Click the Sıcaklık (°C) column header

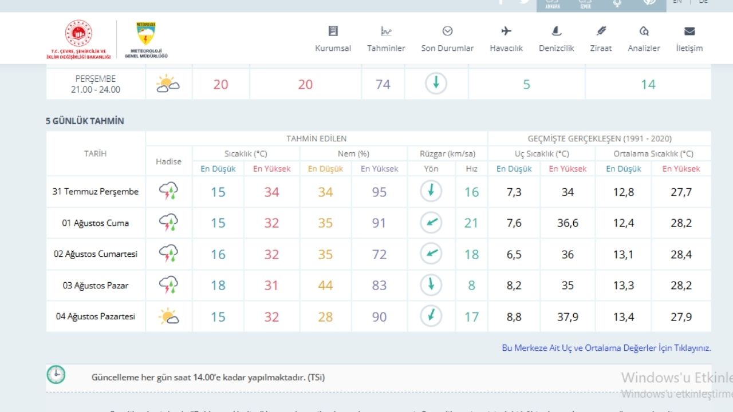click(246, 153)
